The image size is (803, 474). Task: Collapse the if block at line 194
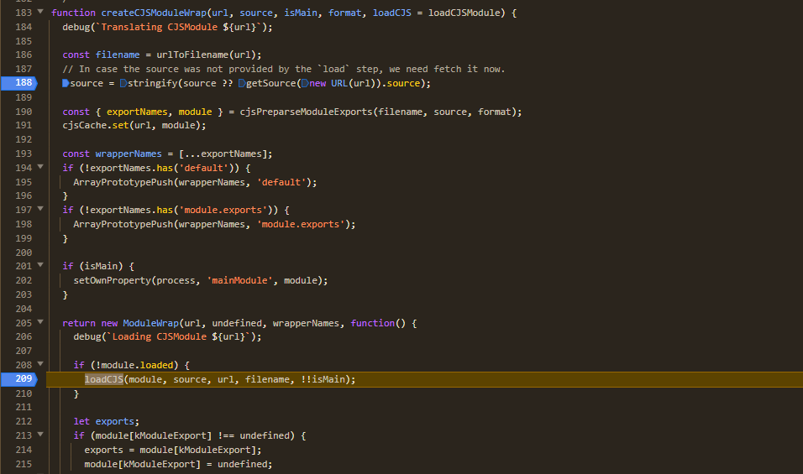39,168
